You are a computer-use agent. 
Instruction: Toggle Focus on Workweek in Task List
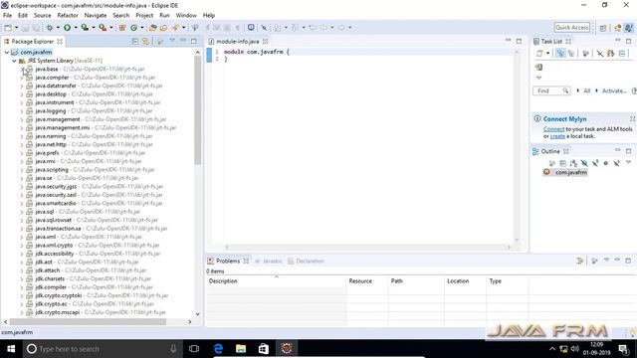click(x=585, y=53)
